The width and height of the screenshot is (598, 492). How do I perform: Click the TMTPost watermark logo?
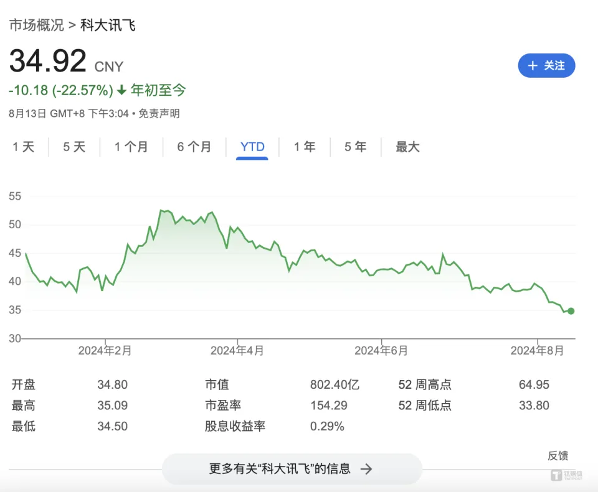pyautogui.click(x=566, y=476)
